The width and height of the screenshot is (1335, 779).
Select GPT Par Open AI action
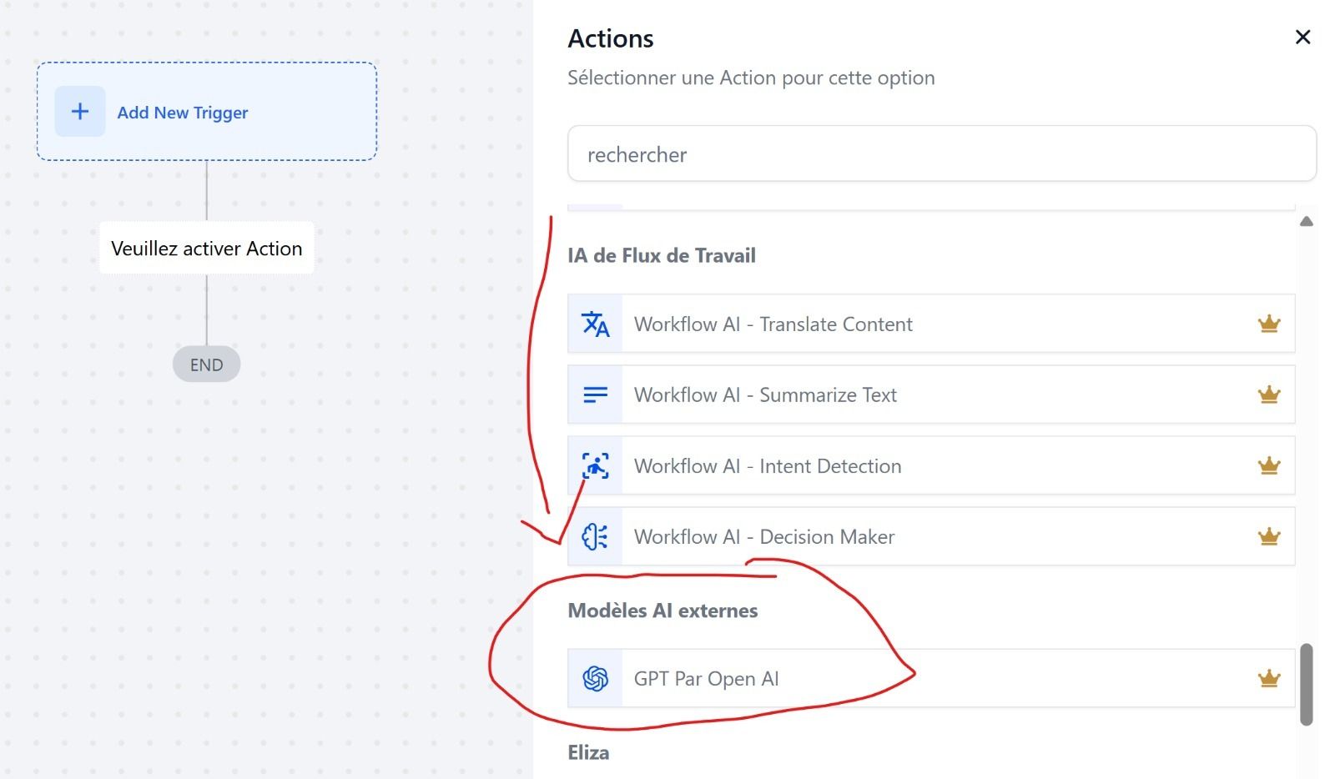pos(931,678)
